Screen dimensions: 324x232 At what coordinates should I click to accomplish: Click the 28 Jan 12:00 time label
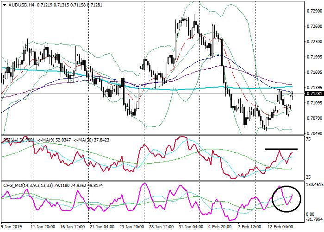[x=161, y=228]
